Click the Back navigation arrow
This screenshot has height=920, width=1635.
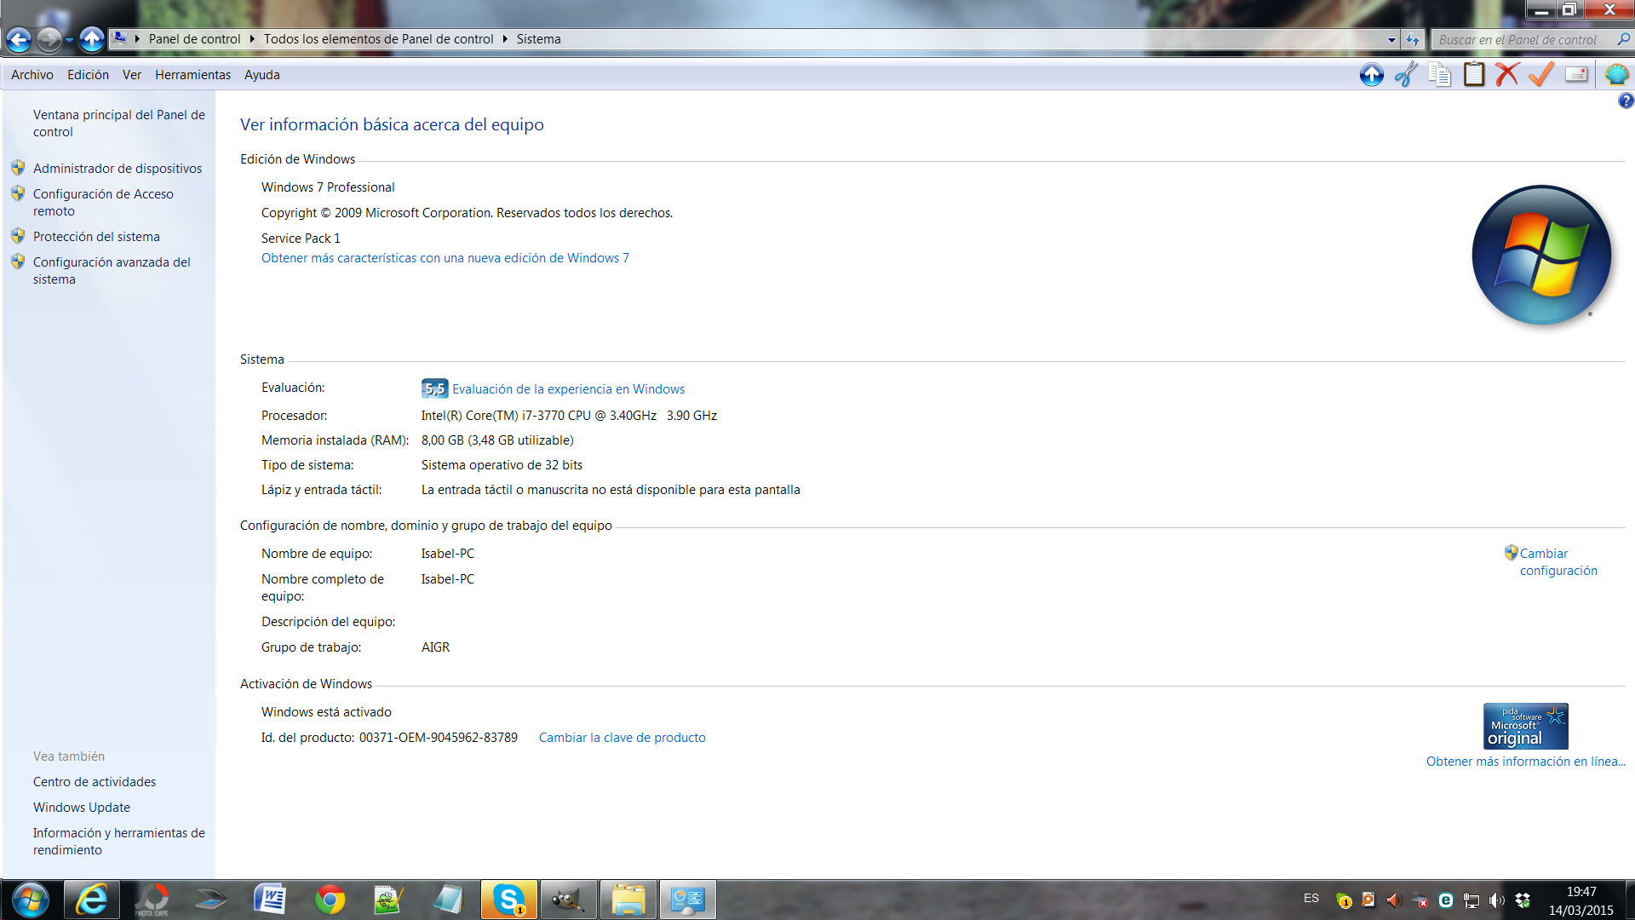tap(19, 39)
